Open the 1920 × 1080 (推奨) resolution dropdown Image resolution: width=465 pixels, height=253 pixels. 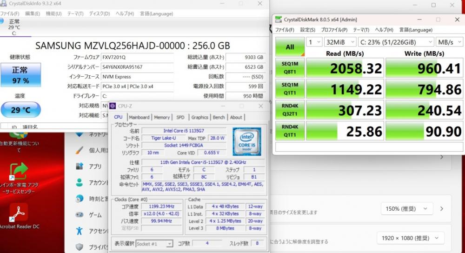pyautogui.click(x=410, y=238)
